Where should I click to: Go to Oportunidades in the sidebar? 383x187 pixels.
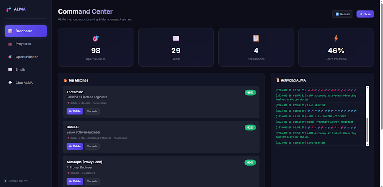pos(26,57)
